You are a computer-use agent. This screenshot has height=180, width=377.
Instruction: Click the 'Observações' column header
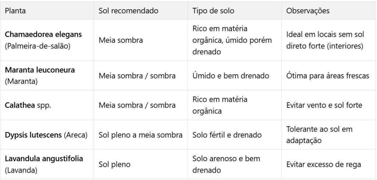coord(308,11)
